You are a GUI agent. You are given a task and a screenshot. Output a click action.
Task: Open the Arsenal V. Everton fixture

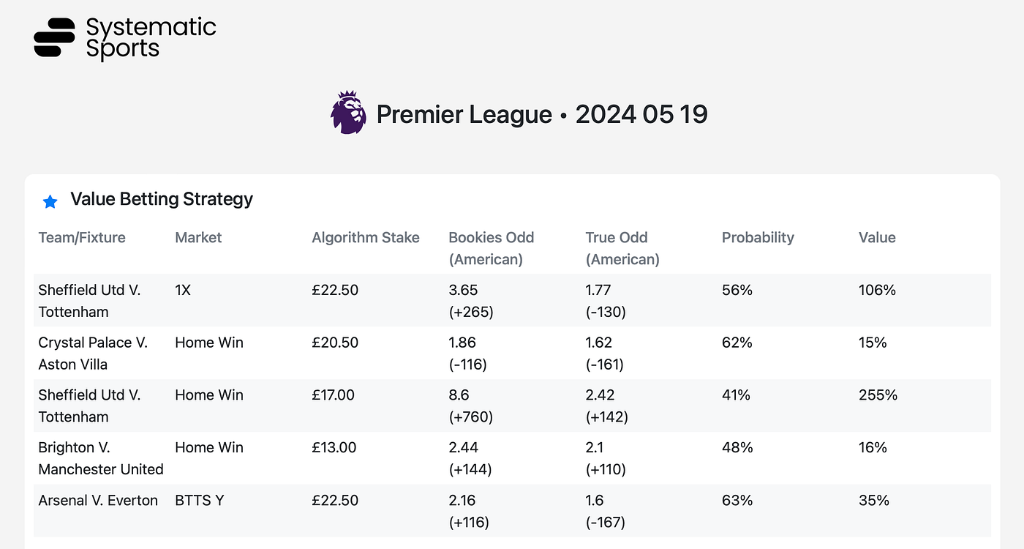98,501
